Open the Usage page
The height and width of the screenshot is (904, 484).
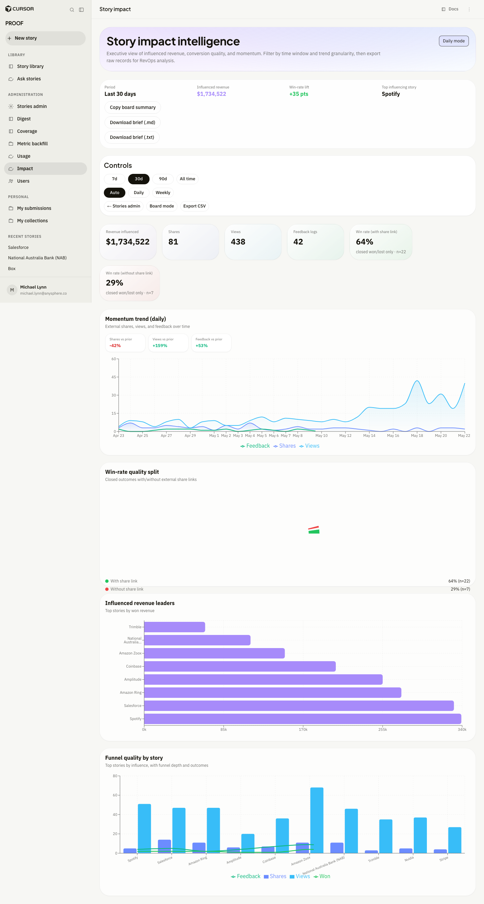(x=45, y=156)
